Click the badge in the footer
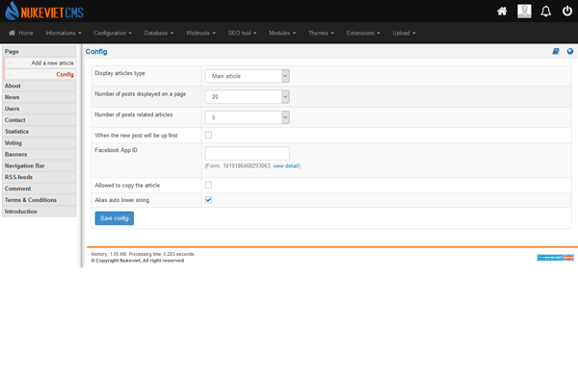 tap(556, 258)
